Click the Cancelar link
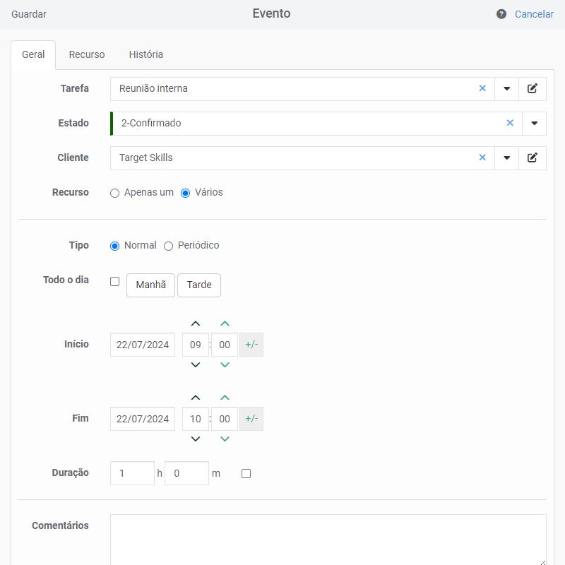Viewport: 565px width, 565px height. click(x=534, y=14)
